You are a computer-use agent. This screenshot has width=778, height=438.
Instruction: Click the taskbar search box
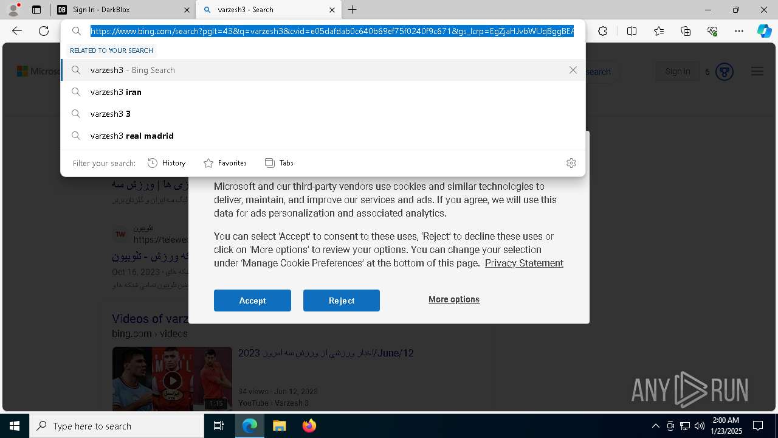(117, 426)
